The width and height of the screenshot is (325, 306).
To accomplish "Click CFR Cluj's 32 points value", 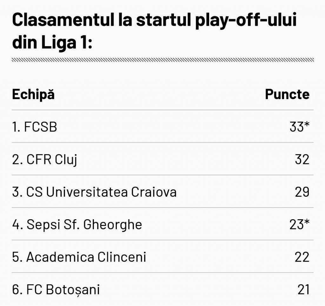I will pyautogui.click(x=302, y=160).
